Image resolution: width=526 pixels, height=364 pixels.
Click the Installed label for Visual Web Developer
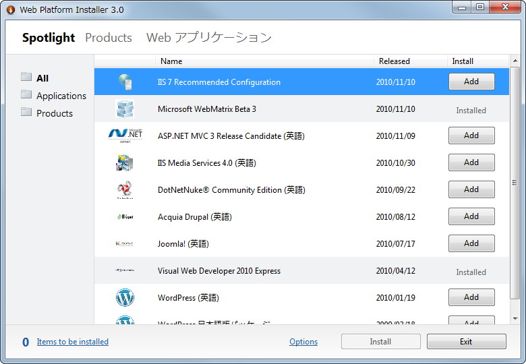coord(471,272)
